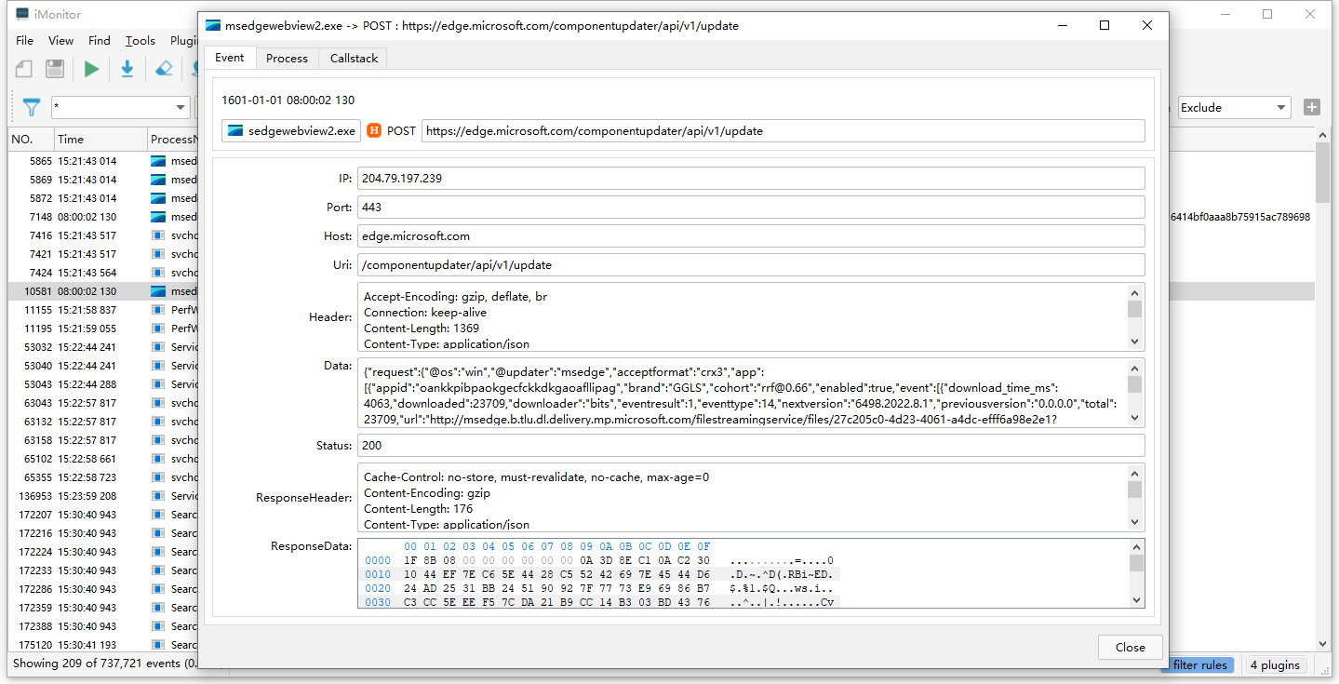Click the grey plus add filter icon
The width and height of the screenshot is (1339, 684).
[x=1312, y=107]
